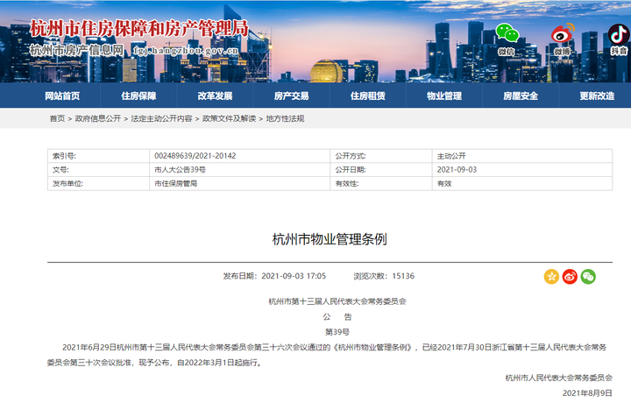This screenshot has height=403, width=631.
Task: Open 更新改造 in the navigation bar
Action: [597, 95]
